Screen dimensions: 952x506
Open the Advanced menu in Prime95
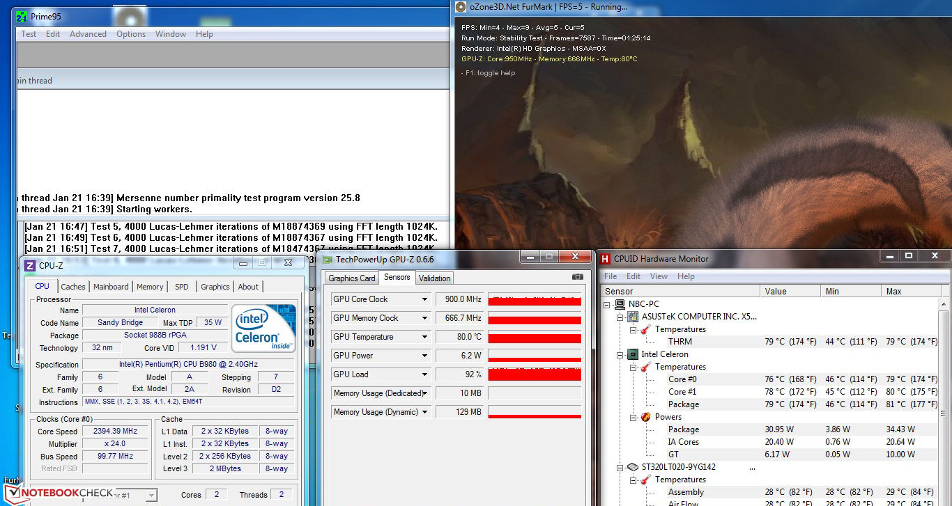click(x=88, y=34)
